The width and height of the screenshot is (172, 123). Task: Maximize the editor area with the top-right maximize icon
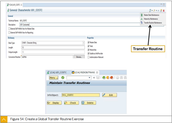(164, 5)
